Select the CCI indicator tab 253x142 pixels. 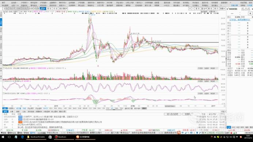[90, 108]
